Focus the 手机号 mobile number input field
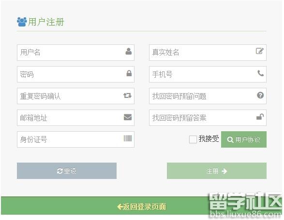The width and height of the screenshot is (284, 220). tap(208, 74)
